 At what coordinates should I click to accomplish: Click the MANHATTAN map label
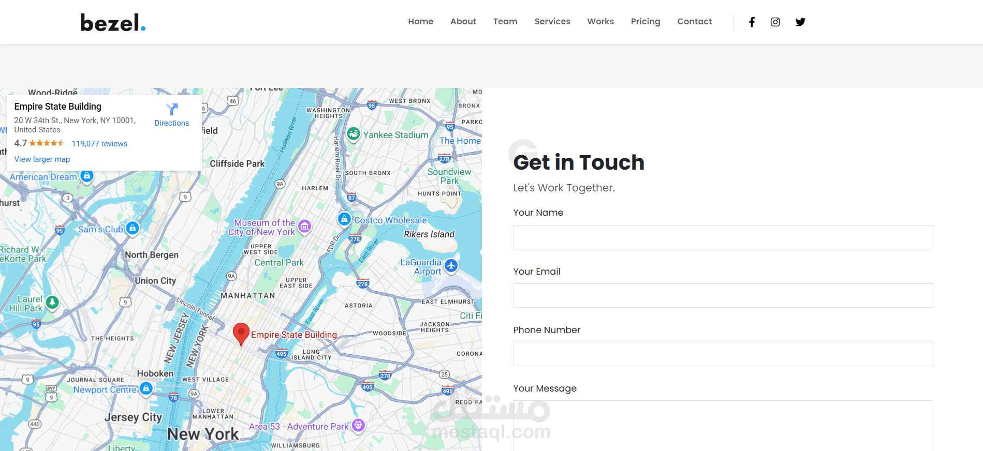248,296
